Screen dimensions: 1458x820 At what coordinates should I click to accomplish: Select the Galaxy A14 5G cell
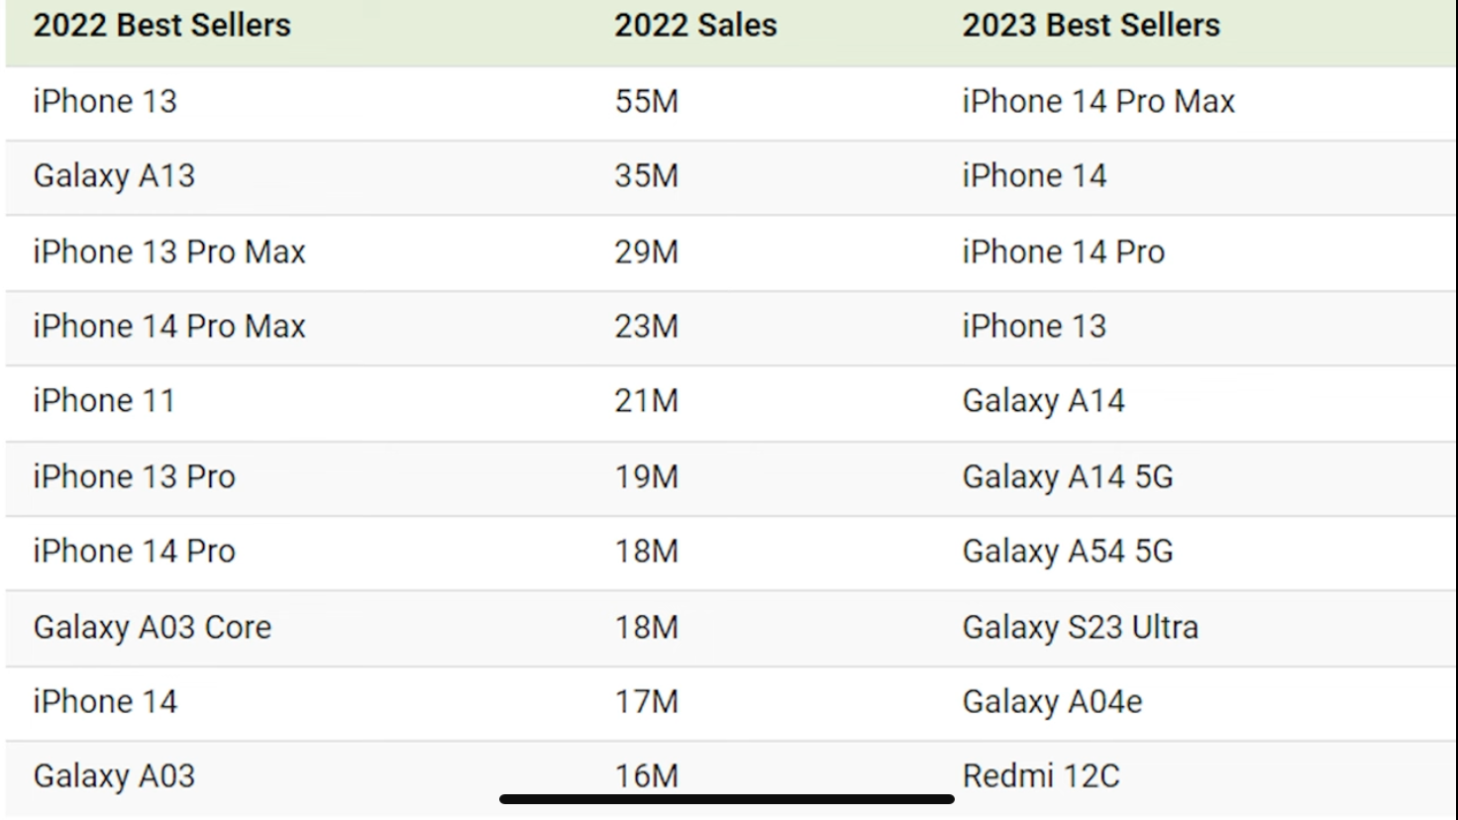pyautogui.click(x=1068, y=478)
